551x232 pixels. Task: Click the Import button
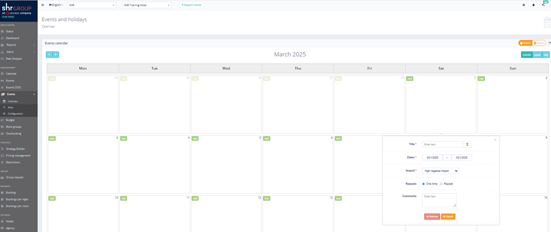pos(526,43)
